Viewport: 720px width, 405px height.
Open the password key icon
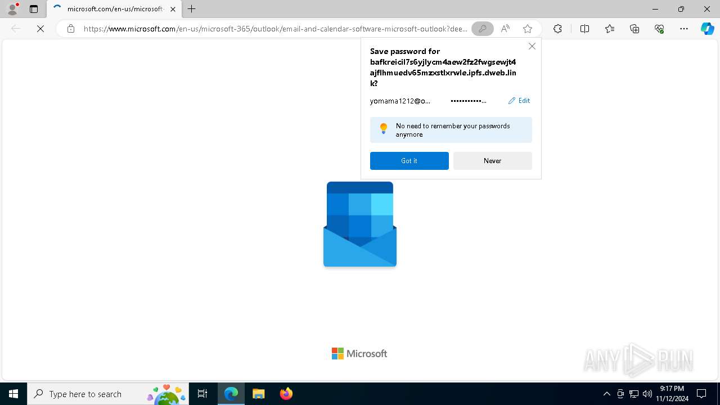[482, 29]
